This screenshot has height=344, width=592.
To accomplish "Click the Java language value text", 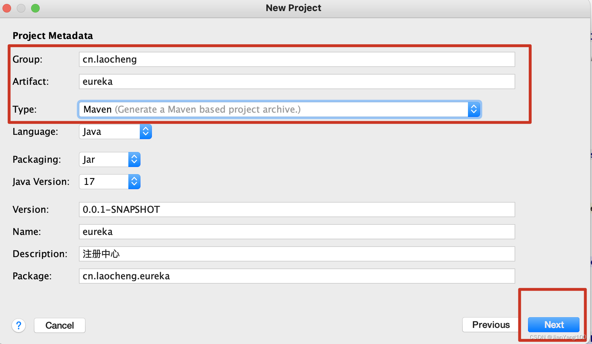I will tap(92, 132).
